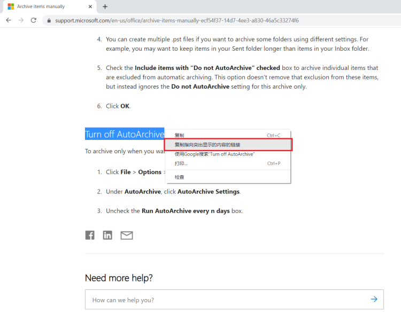Image resolution: width=401 pixels, height=314 pixels.
Task: Select 复制 (Copy) in the context menu
Action: click(180, 136)
